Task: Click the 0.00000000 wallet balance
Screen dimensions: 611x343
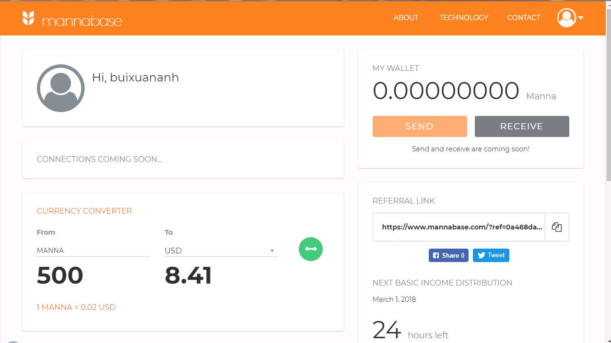Action: [x=446, y=91]
